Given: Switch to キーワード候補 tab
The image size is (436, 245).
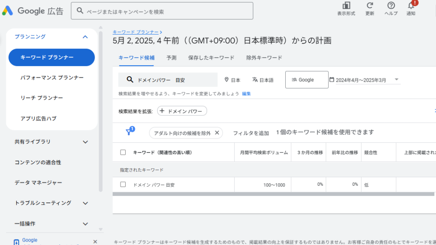Looking at the screenshot, I should coord(137,58).
